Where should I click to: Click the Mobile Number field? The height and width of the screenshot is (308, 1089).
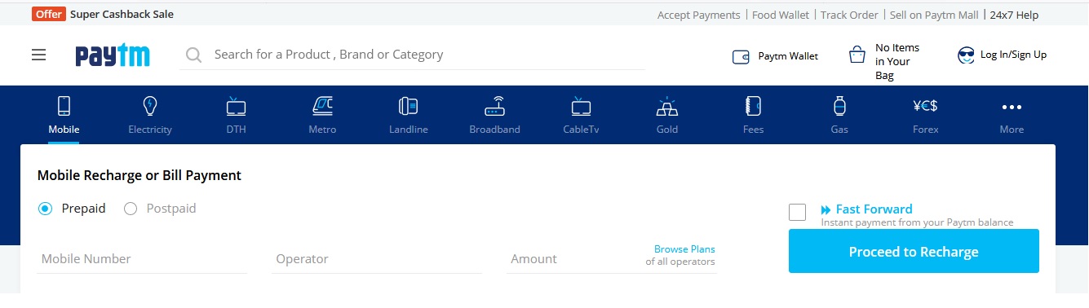tap(142, 259)
